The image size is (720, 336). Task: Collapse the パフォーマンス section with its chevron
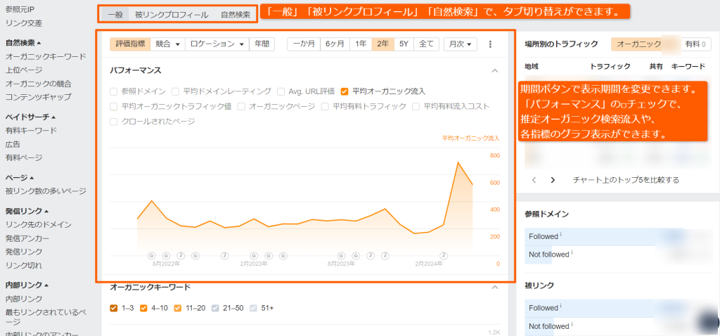coord(494,70)
